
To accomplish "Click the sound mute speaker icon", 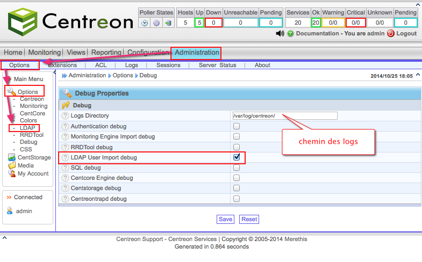I will (280, 33).
